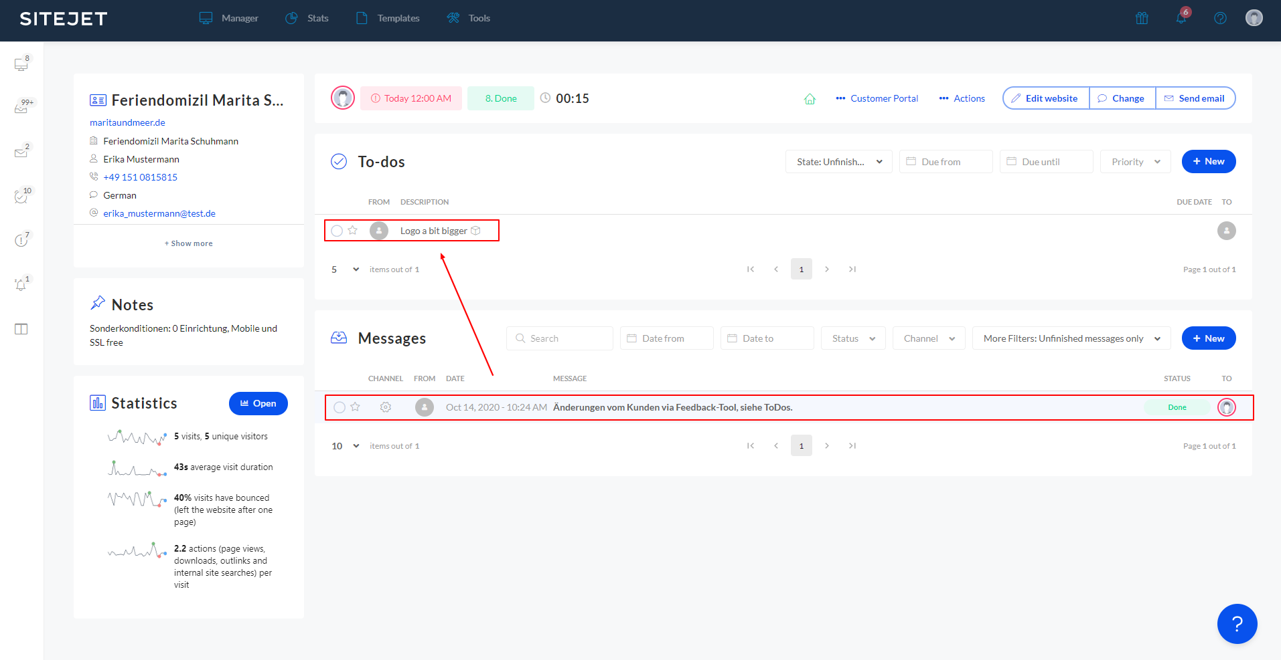Click the Edit website button
Viewport: 1281px width, 660px height.
(1045, 98)
